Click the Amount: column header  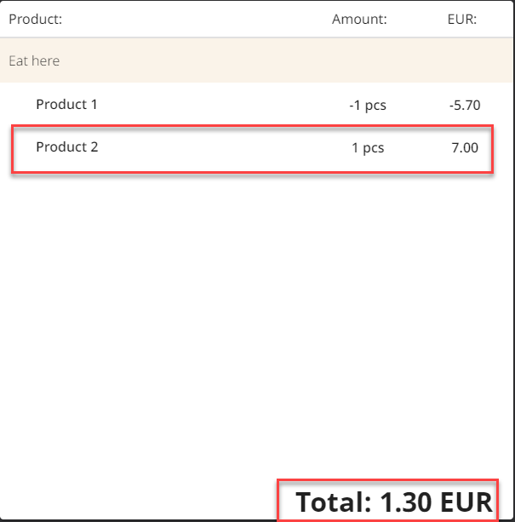[x=359, y=20]
